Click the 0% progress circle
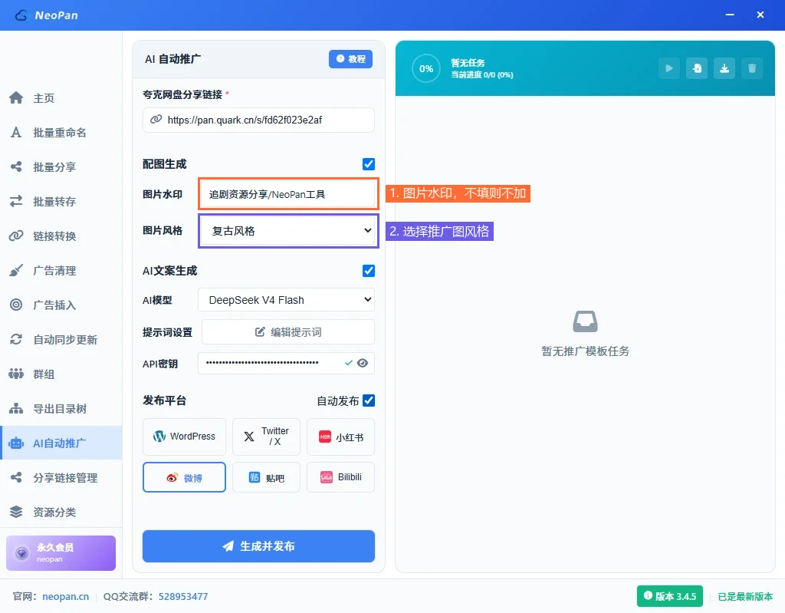 point(426,69)
